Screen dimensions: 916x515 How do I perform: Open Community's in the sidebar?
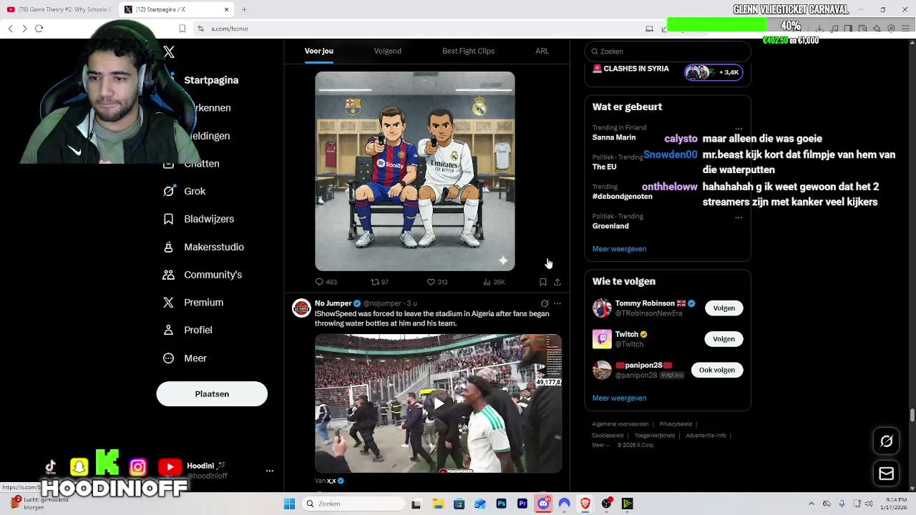tap(202, 275)
